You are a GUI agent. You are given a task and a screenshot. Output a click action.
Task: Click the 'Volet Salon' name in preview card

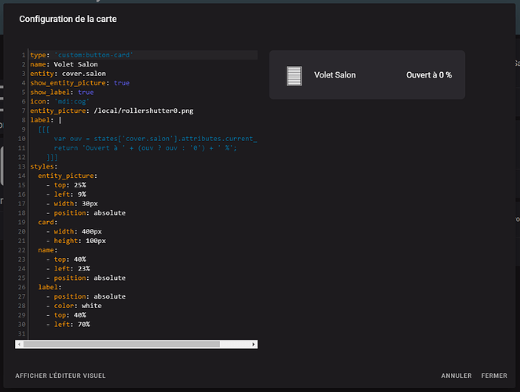pyautogui.click(x=335, y=75)
